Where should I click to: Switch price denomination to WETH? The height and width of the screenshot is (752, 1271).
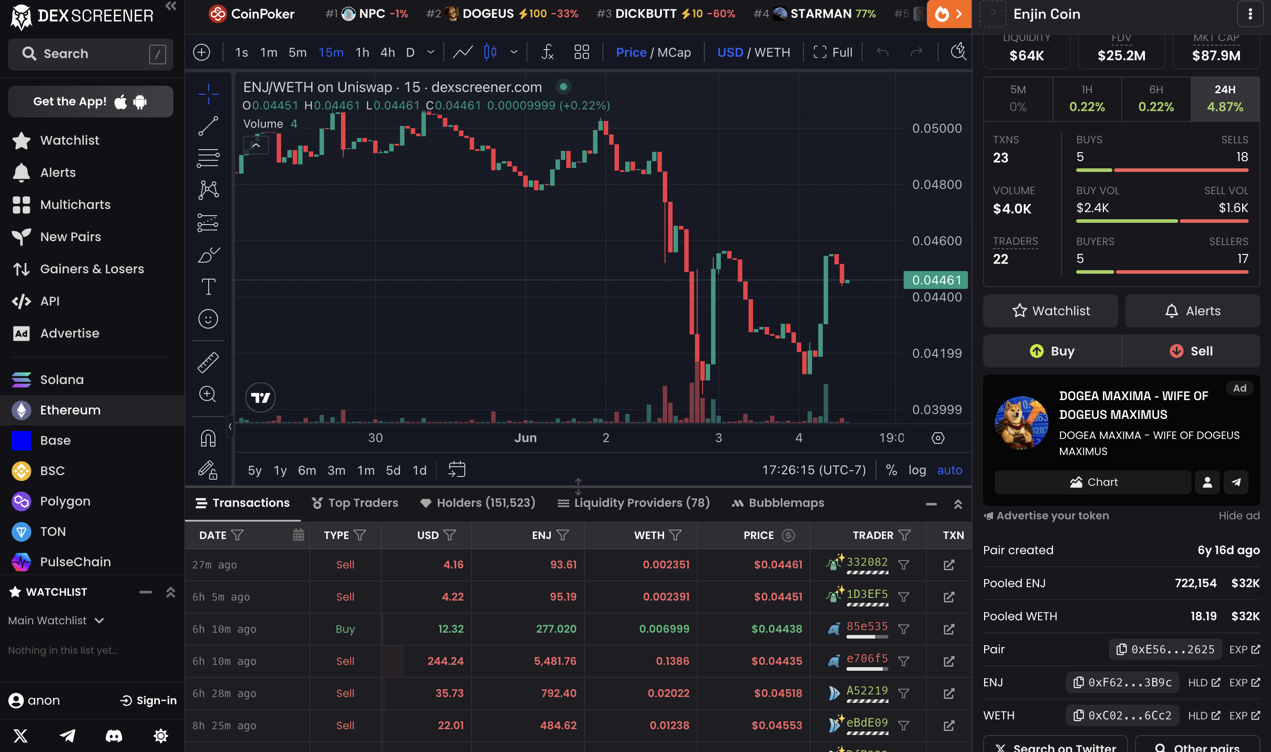(772, 52)
